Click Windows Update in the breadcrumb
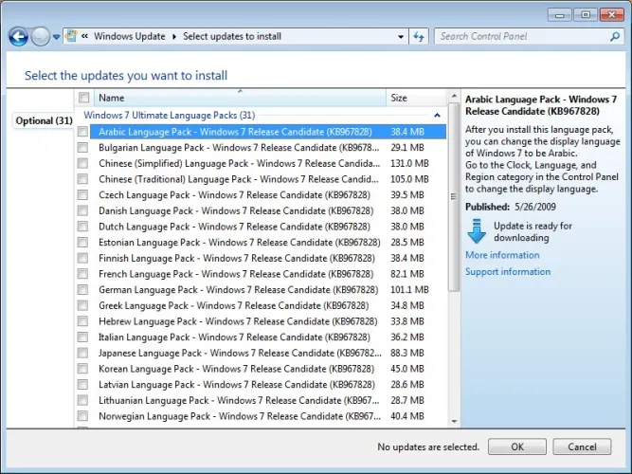632x474 pixels. pos(130,36)
